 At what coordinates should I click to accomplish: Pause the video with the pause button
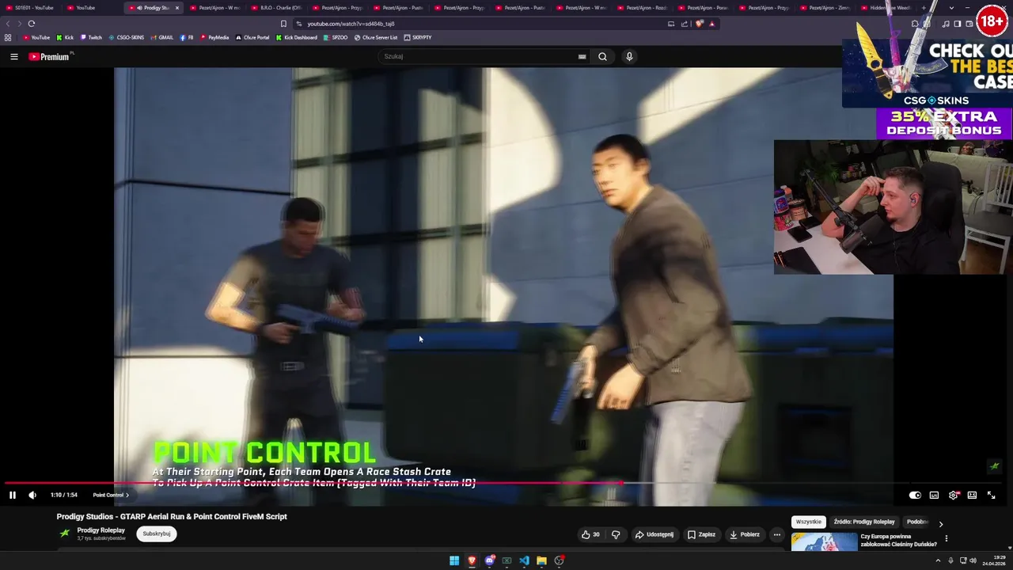pos(13,495)
